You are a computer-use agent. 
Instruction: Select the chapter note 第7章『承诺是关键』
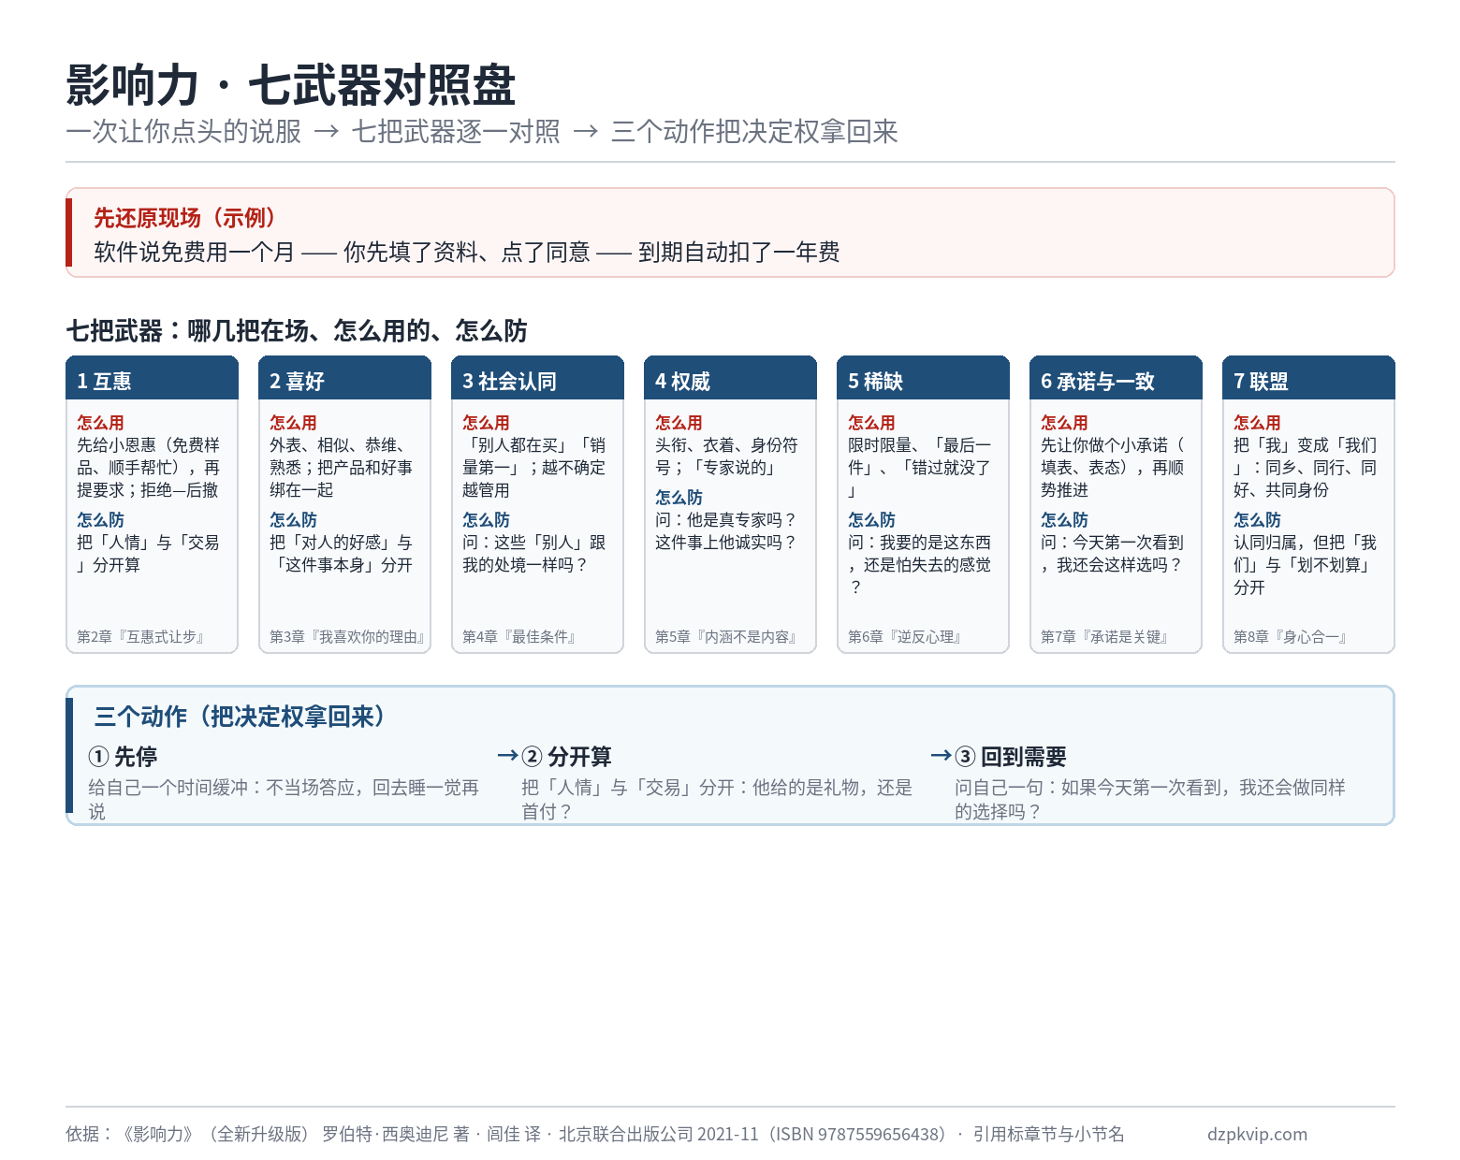tap(1105, 637)
